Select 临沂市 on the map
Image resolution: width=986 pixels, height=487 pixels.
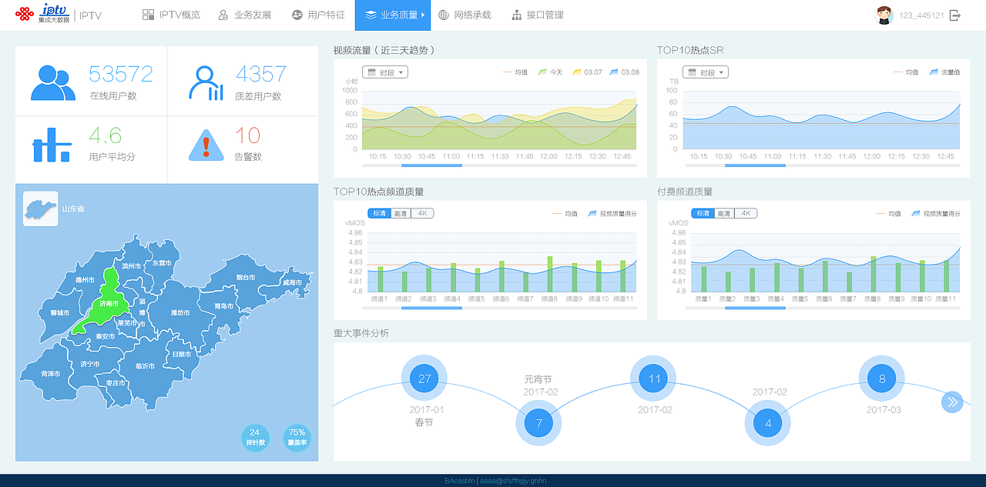coord(146,366)
